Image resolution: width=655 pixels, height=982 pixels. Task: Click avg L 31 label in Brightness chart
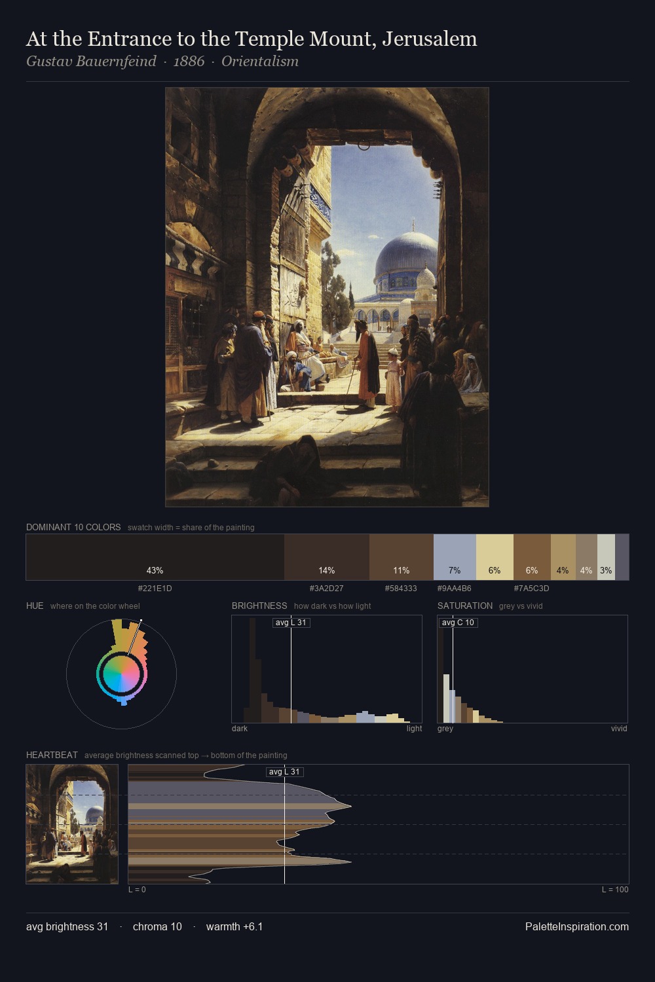tap(291, 623)
